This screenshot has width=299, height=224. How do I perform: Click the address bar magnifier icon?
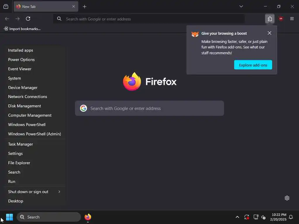pyautogui.click(x=59, y=19)
